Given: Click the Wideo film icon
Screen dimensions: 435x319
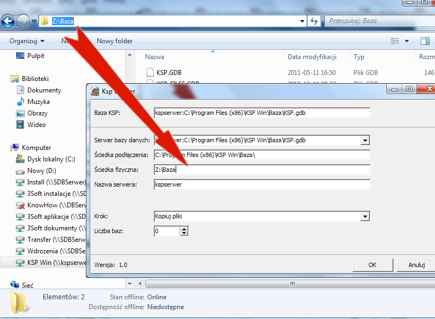Looking at the screenshot, I should (20, 125).
